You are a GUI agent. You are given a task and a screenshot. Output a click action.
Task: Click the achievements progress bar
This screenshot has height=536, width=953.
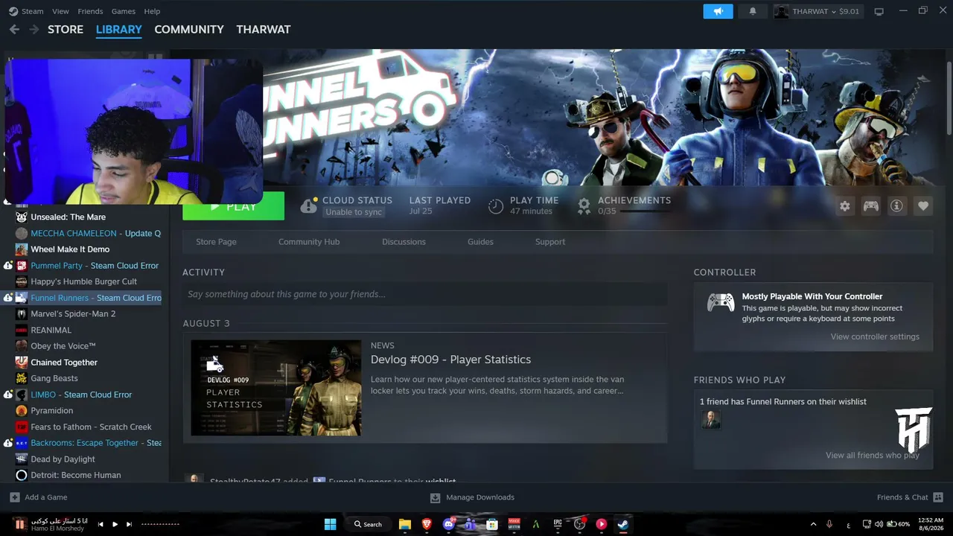coord(645,211)
